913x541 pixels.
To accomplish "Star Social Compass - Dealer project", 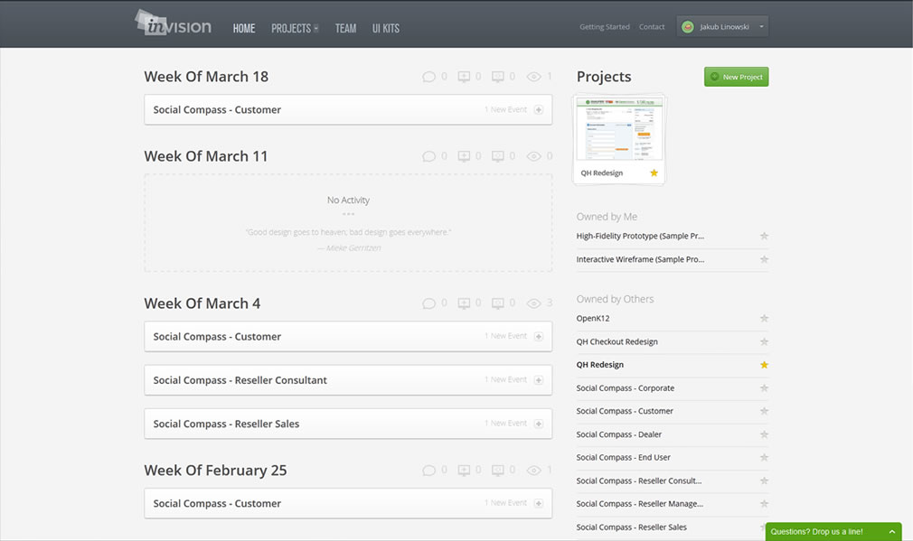I will 764,434.
